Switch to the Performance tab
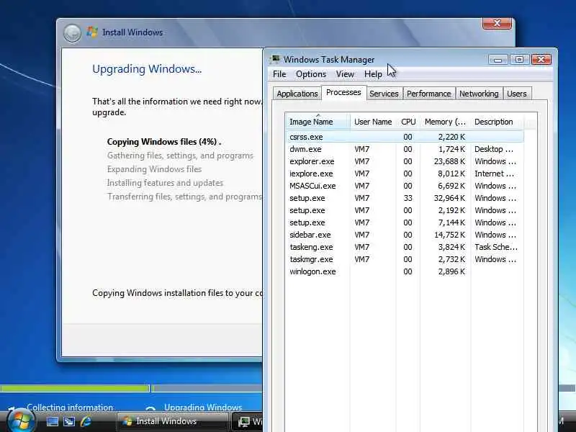The height and width of the screenshot is (432, 576). [x=428, y=94]
